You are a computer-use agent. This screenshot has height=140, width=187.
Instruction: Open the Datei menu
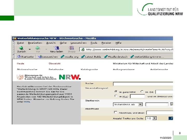21,43
